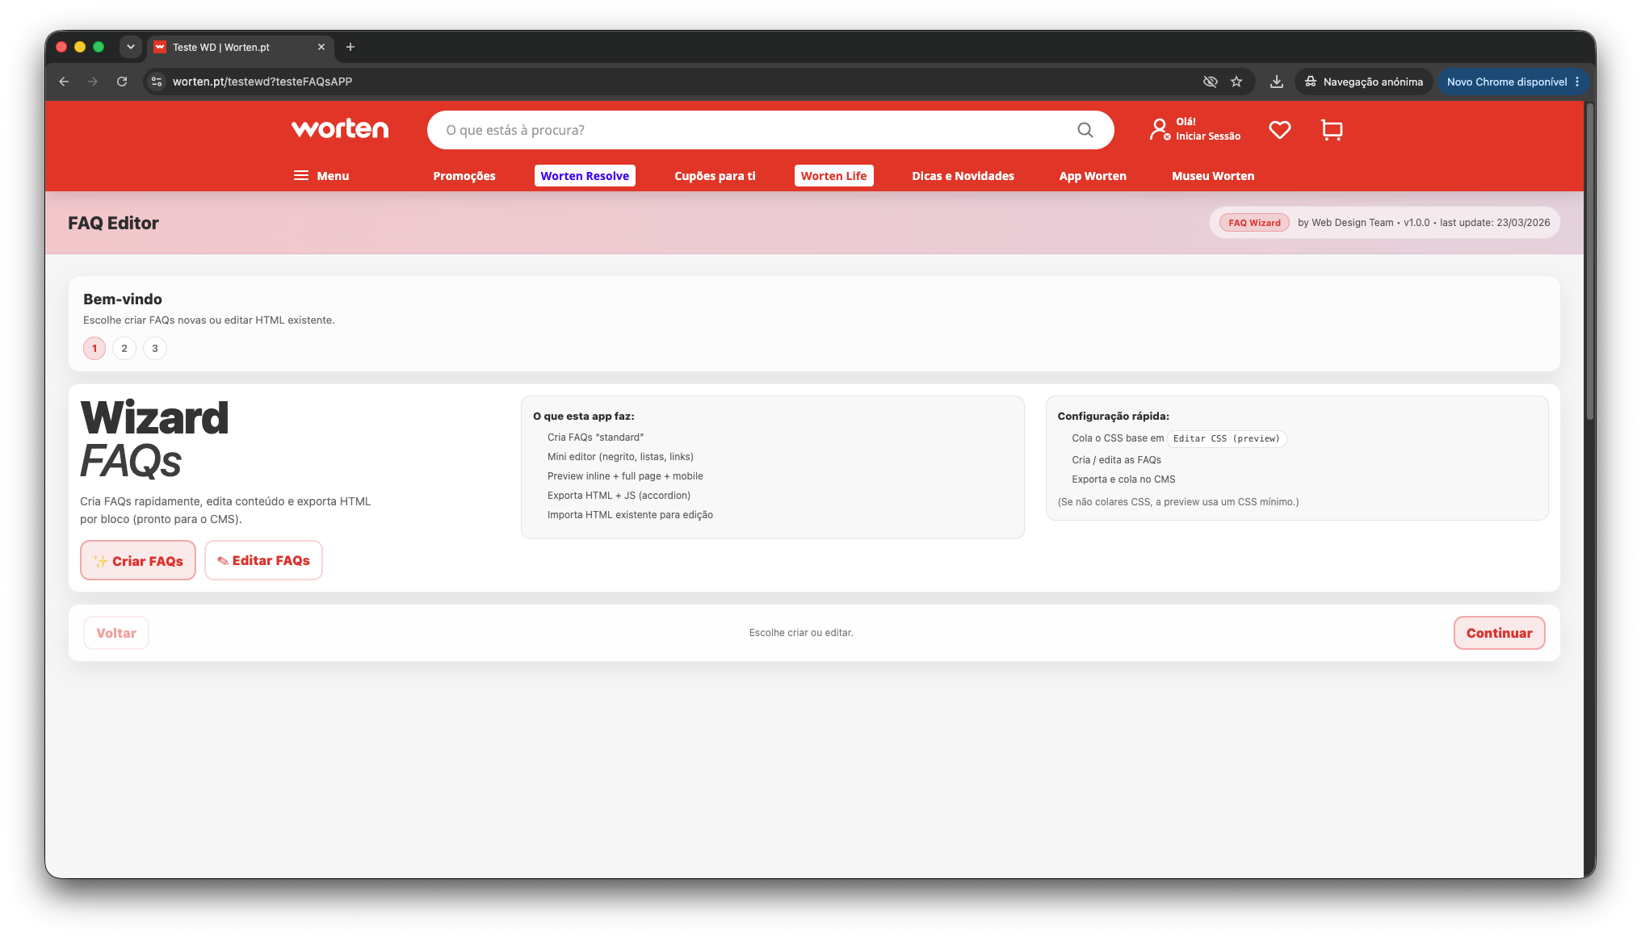Click the 'Editar CSS (preview)' code label
The image size is (1641, 938).
1227,439
